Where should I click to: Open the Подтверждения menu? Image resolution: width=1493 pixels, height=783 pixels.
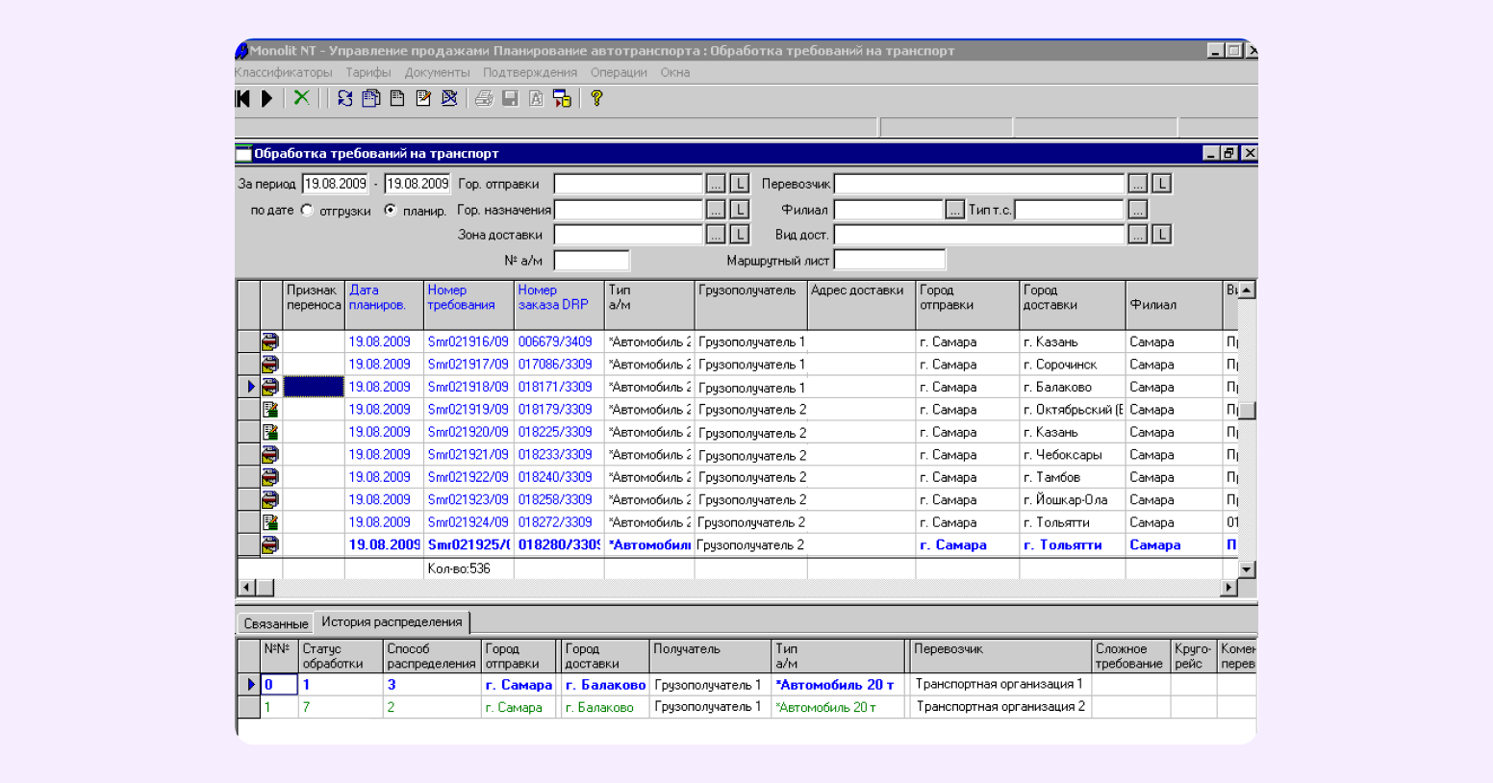click(530, 72)
